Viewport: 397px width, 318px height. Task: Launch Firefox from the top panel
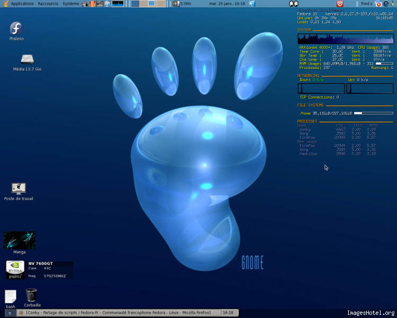[x=92, y=4]
